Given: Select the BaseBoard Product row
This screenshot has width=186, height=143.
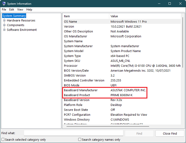Looking at the screenshot, I should pyautogui.click(x=122, y=95).
